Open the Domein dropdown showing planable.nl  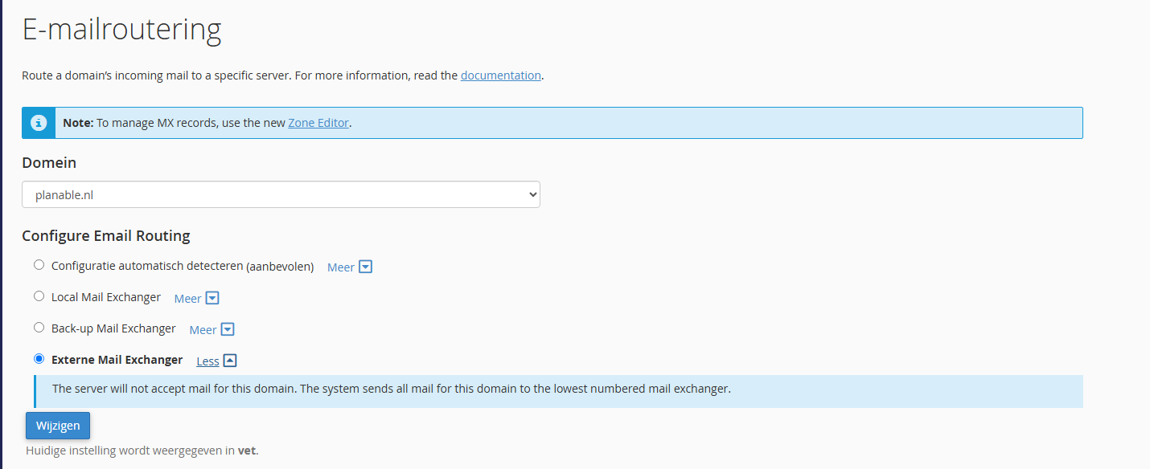pos(281,194)
